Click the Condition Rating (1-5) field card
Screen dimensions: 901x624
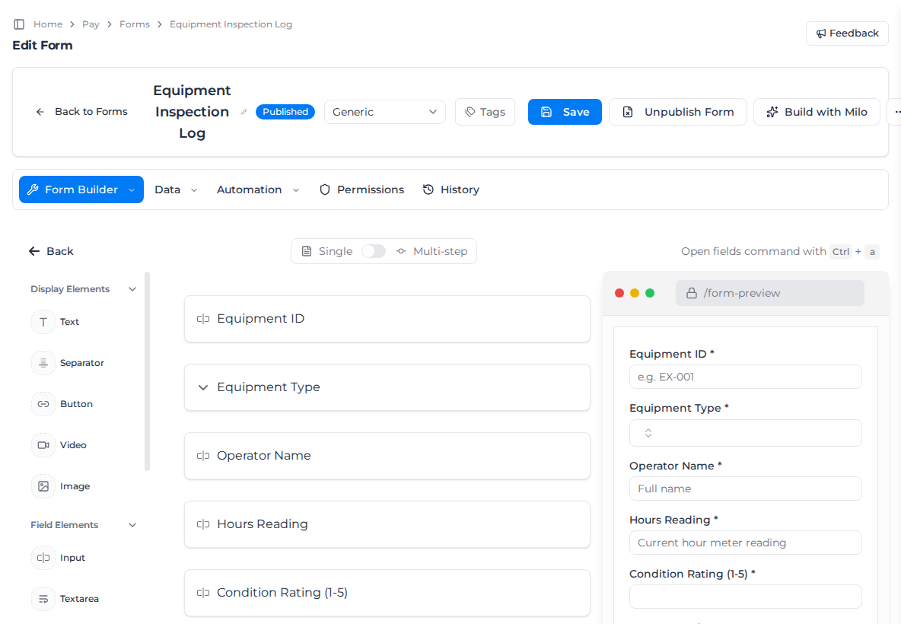tap(387, 592)
